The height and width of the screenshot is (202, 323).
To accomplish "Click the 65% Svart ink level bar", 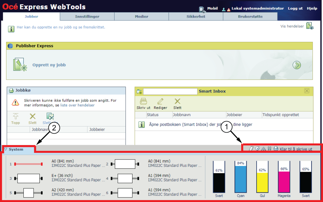I will coord(306,177).
